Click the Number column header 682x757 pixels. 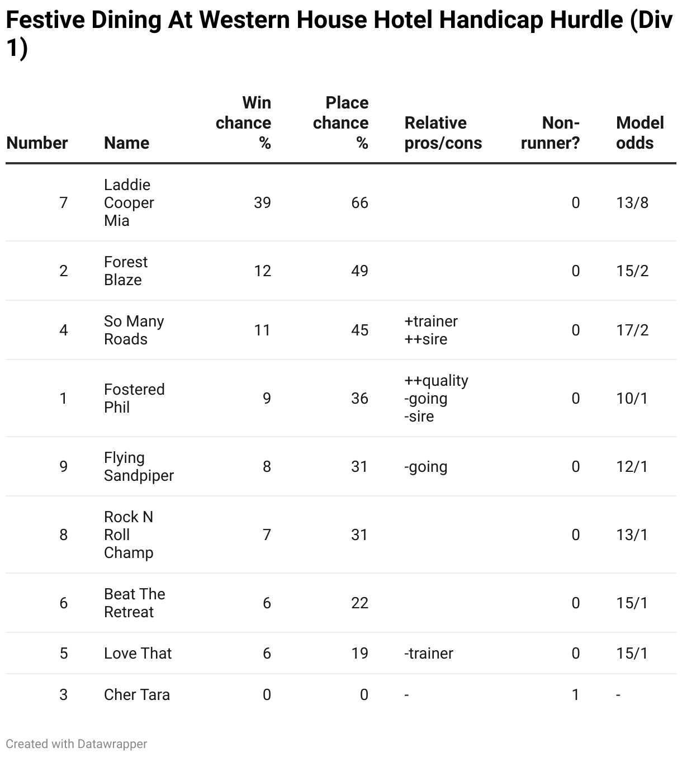37,143
